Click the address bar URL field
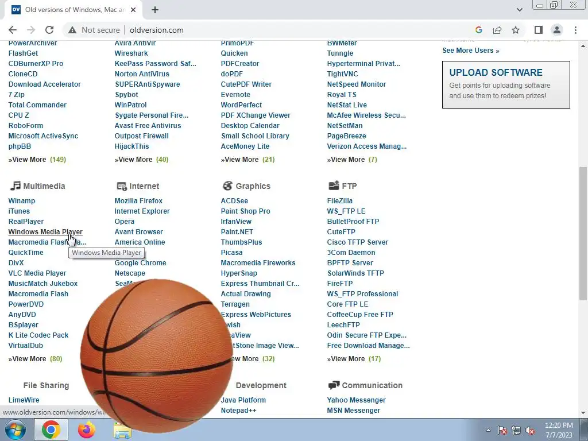This screenshot has width=588, height=441. [x=157, y=30]
